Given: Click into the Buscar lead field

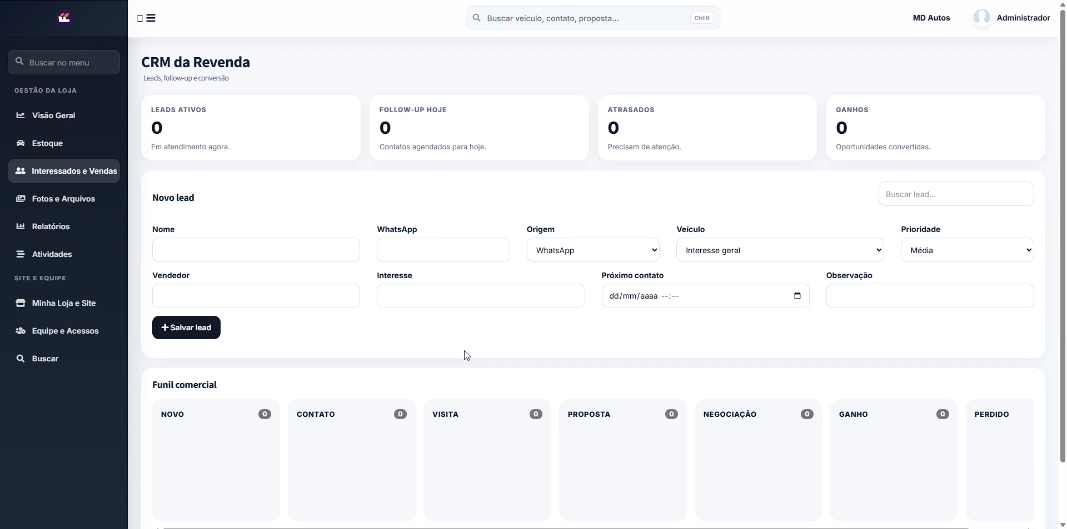Looking at the screenshot, I should tap(956, 194).
